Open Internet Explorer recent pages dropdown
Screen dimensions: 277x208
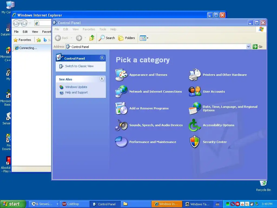click(30, 23)
